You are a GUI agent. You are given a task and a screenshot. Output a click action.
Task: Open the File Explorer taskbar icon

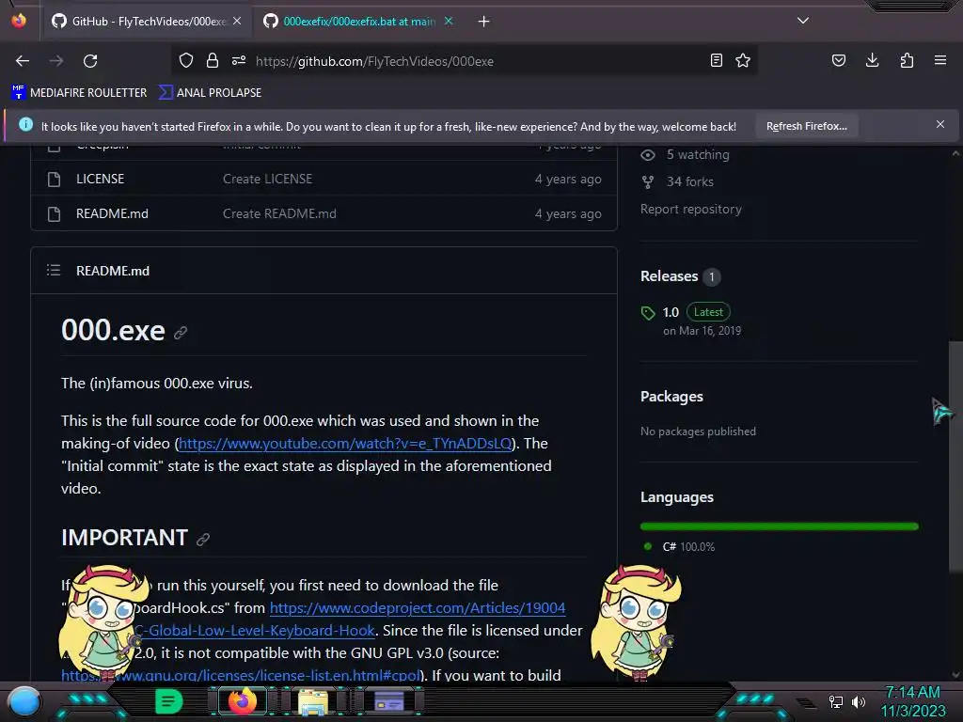[313, 701]
